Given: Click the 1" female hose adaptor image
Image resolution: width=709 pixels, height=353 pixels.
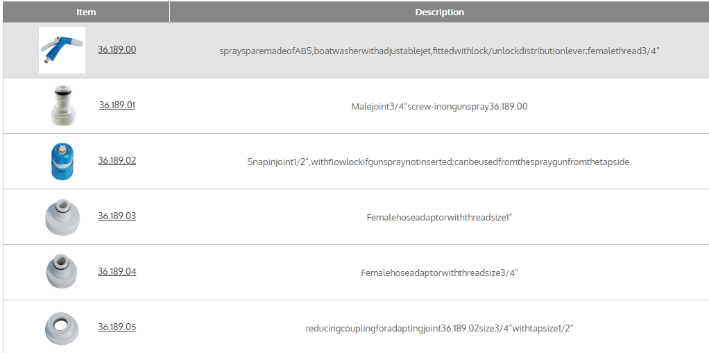Looking at the screenshot, I should coord(62,216).
